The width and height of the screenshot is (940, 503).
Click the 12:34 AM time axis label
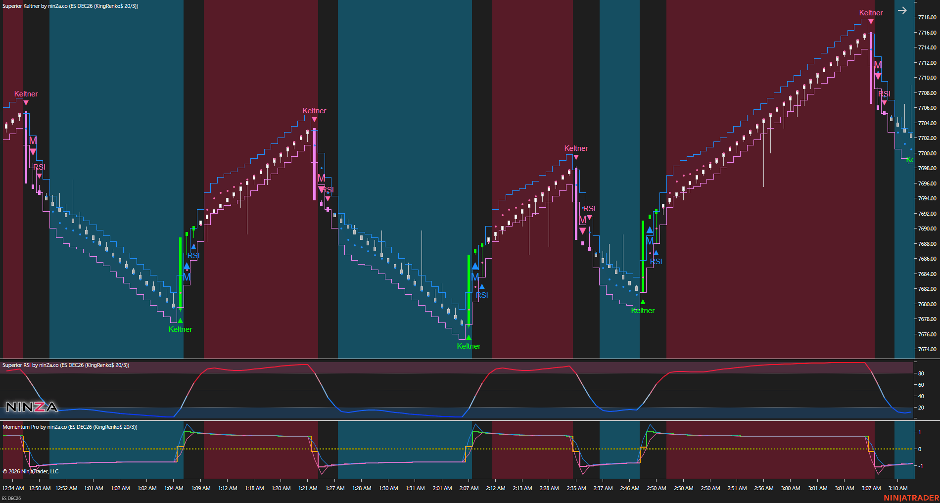coord(13,488)
